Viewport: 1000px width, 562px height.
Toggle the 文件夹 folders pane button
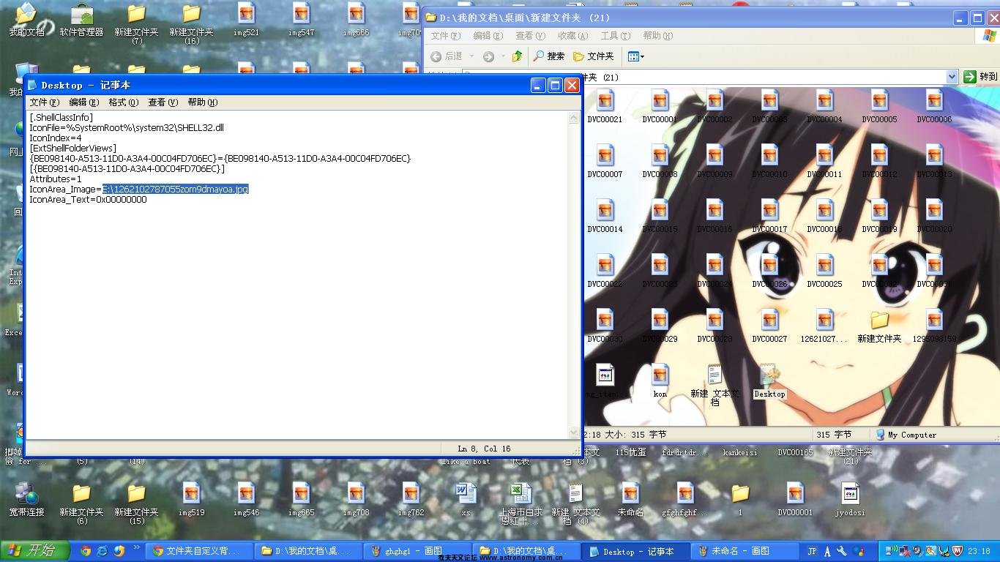coord(594,56)
